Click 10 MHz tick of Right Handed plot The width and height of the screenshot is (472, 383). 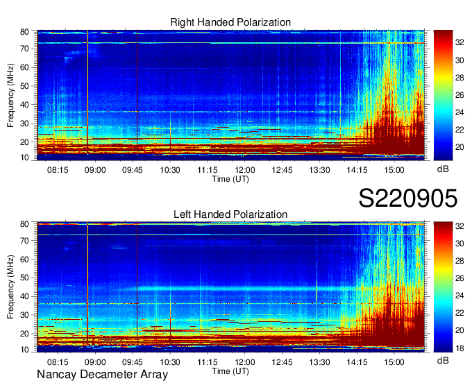pos(24,158)
